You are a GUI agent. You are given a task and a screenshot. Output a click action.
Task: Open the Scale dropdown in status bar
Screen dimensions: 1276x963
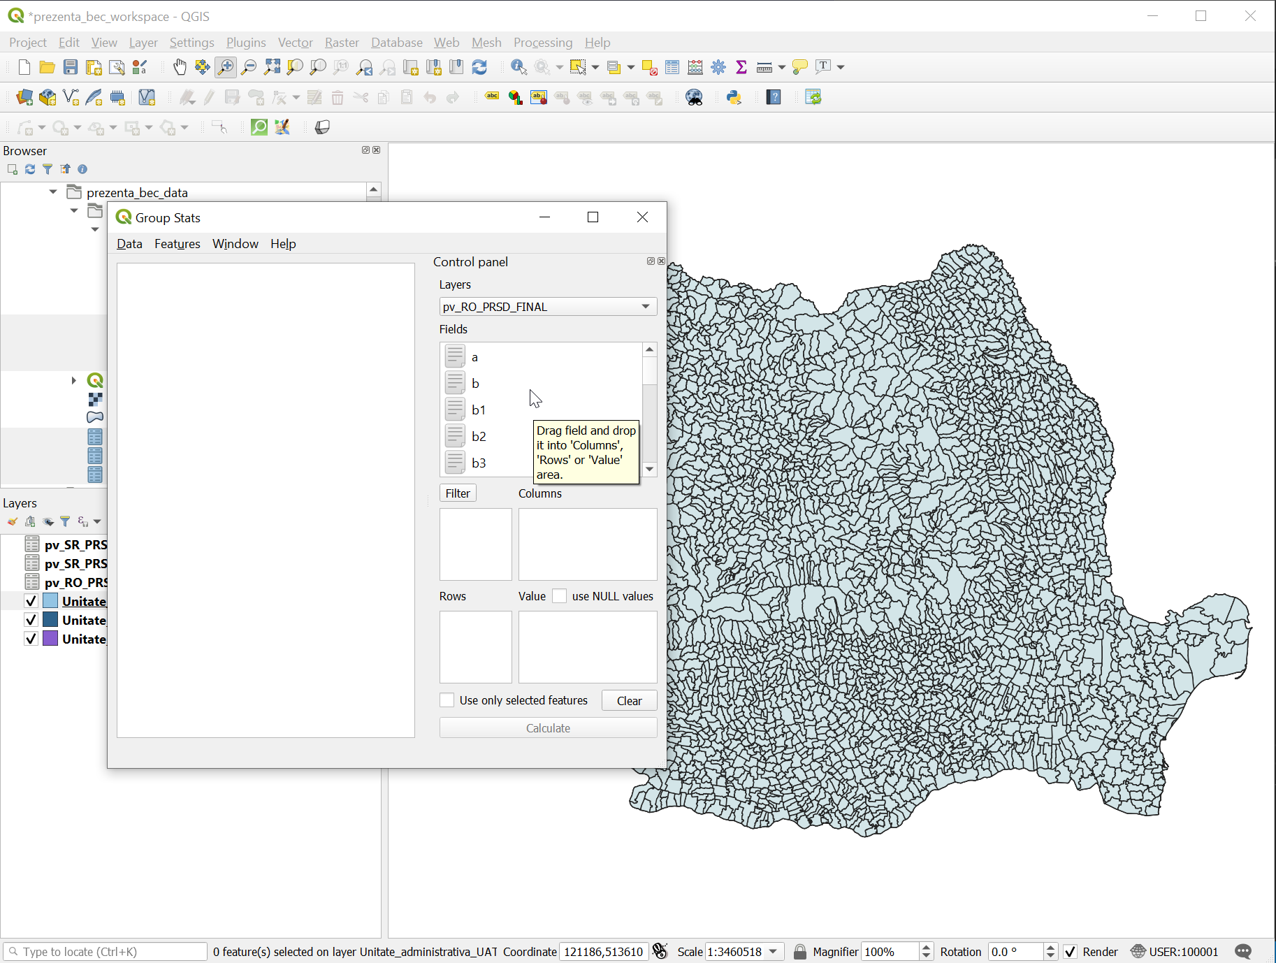(771, 951)
